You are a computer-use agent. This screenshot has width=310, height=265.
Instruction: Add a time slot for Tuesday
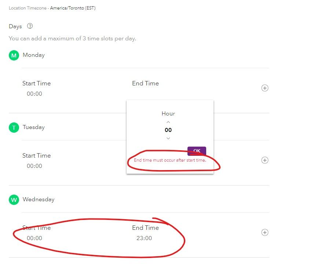(265, 160)
